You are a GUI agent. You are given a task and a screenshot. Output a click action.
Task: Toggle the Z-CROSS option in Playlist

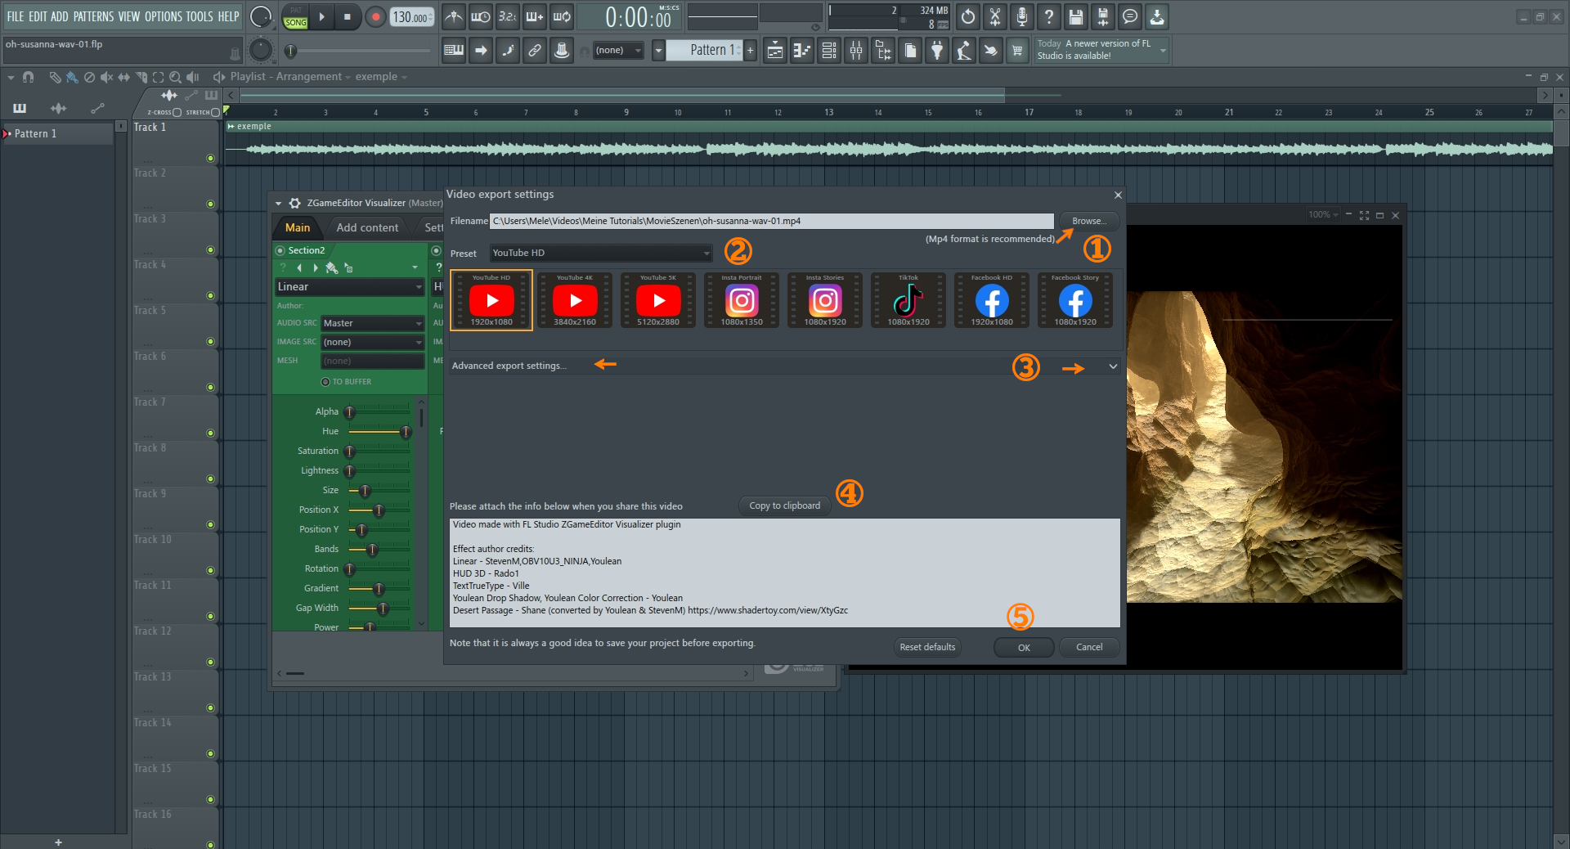(x=177, y=112)
